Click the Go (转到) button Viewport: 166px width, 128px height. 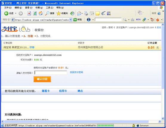78,20
